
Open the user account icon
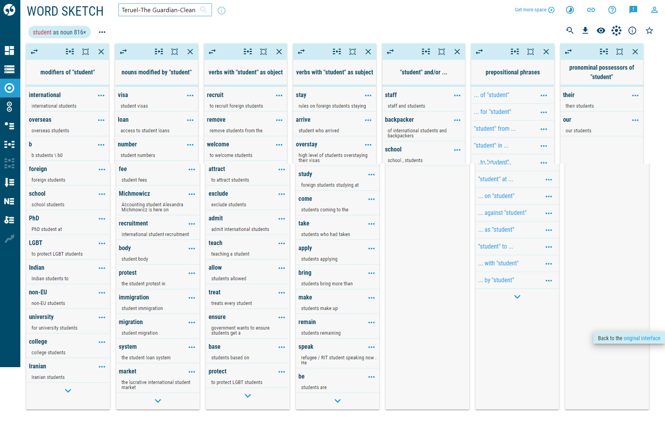click(654, 10)
